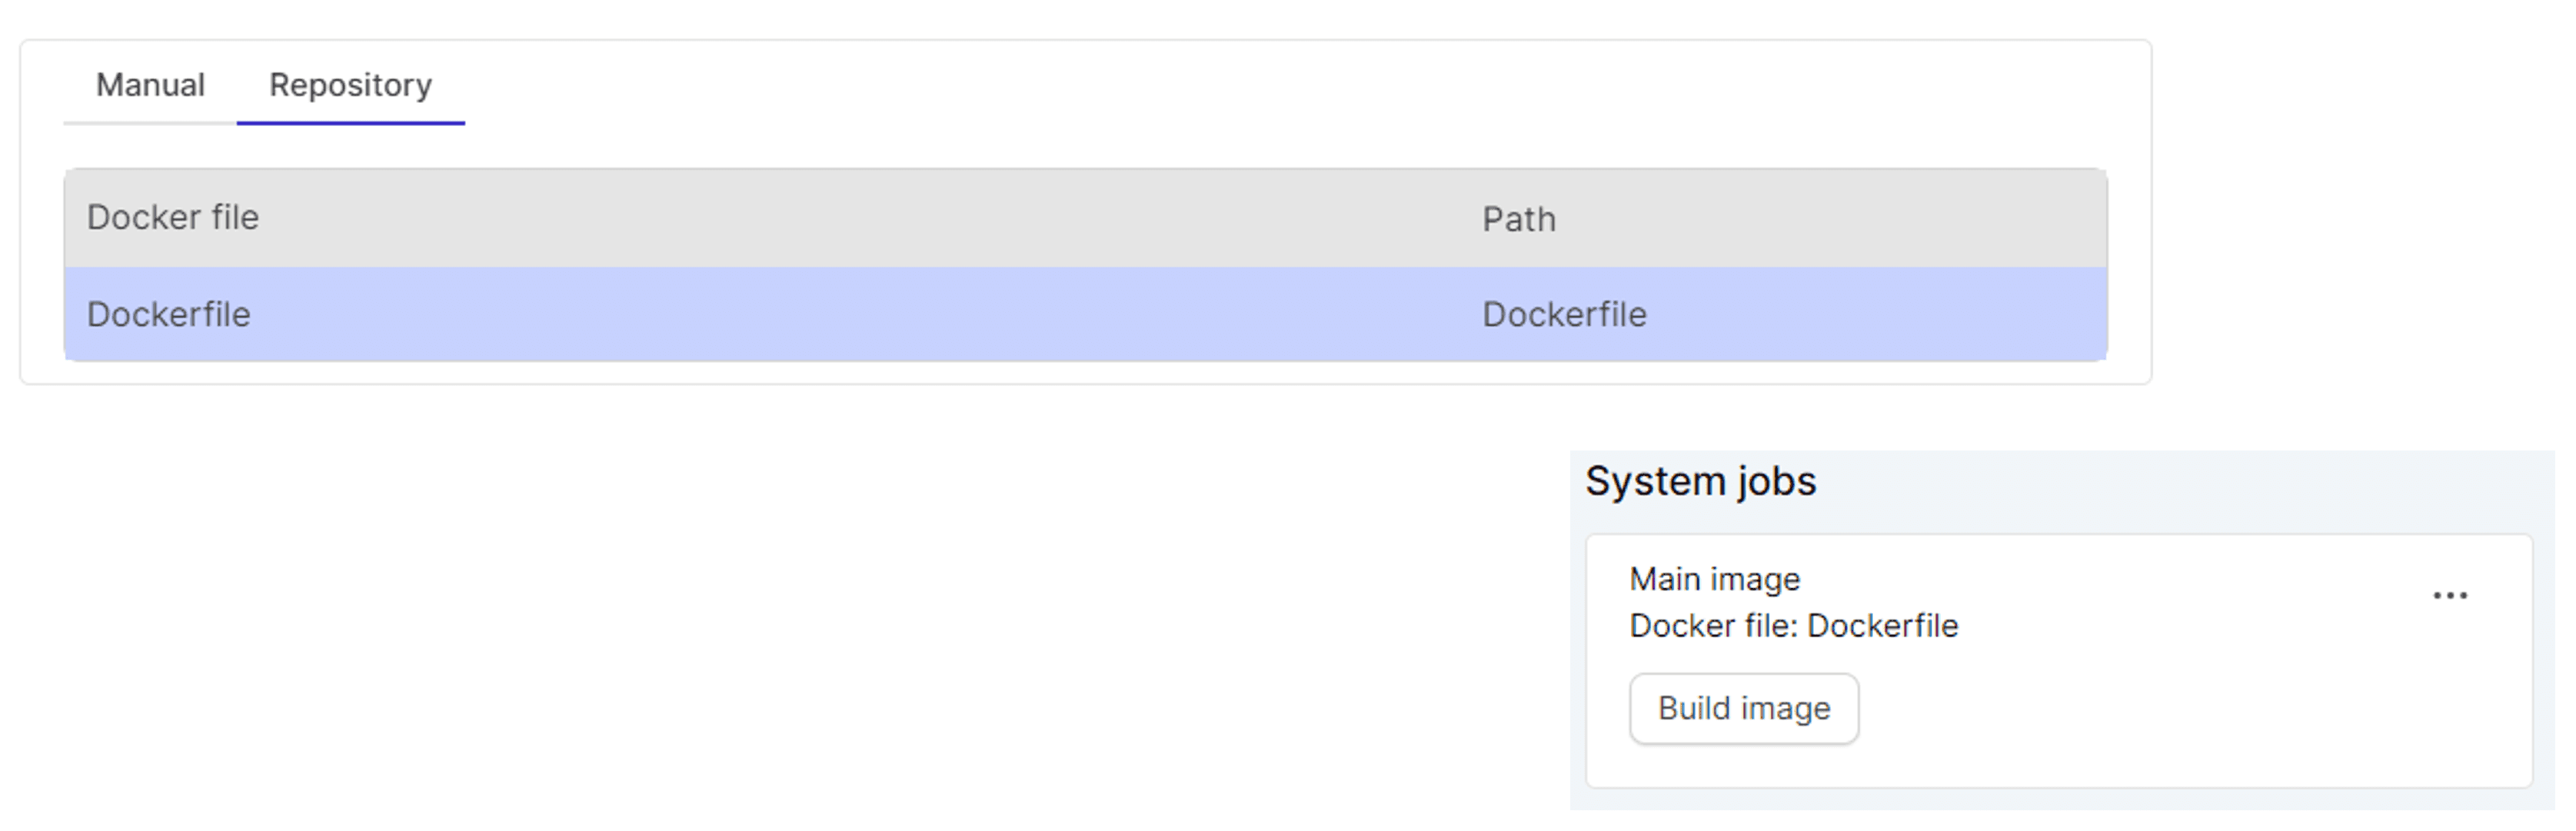This screenshot has height=831, width=2576.
Task: Click the 'Docker file: Dockerfile' text
Action: [1793, 626]
